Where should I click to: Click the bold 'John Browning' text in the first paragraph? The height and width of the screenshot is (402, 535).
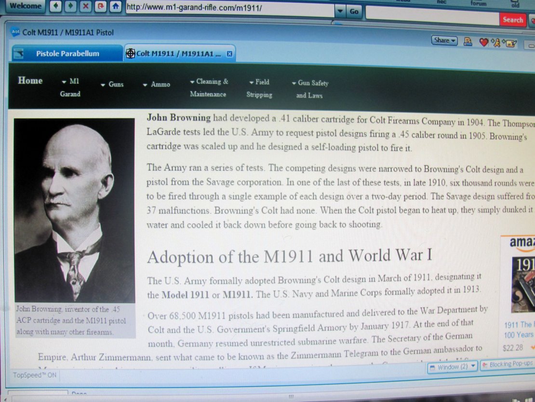tap(178, 117)
